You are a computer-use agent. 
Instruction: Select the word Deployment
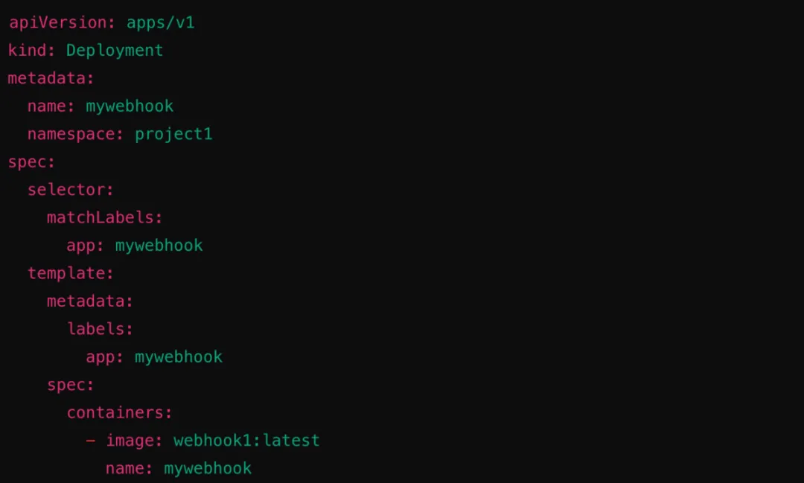click(115, 51)
